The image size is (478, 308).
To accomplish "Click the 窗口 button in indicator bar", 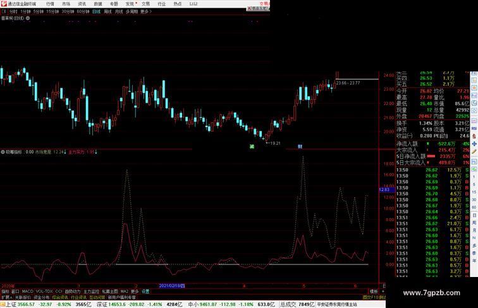I will point(15,292).
